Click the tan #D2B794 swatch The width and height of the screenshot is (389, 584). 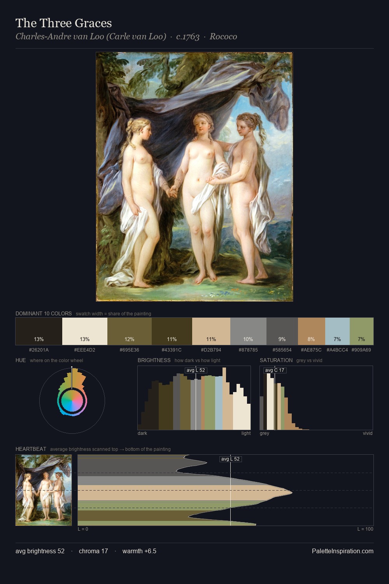(211, 331)
